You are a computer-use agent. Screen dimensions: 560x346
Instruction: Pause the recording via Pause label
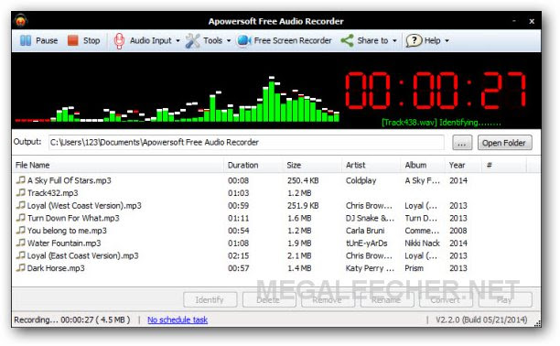pos(47,40)
